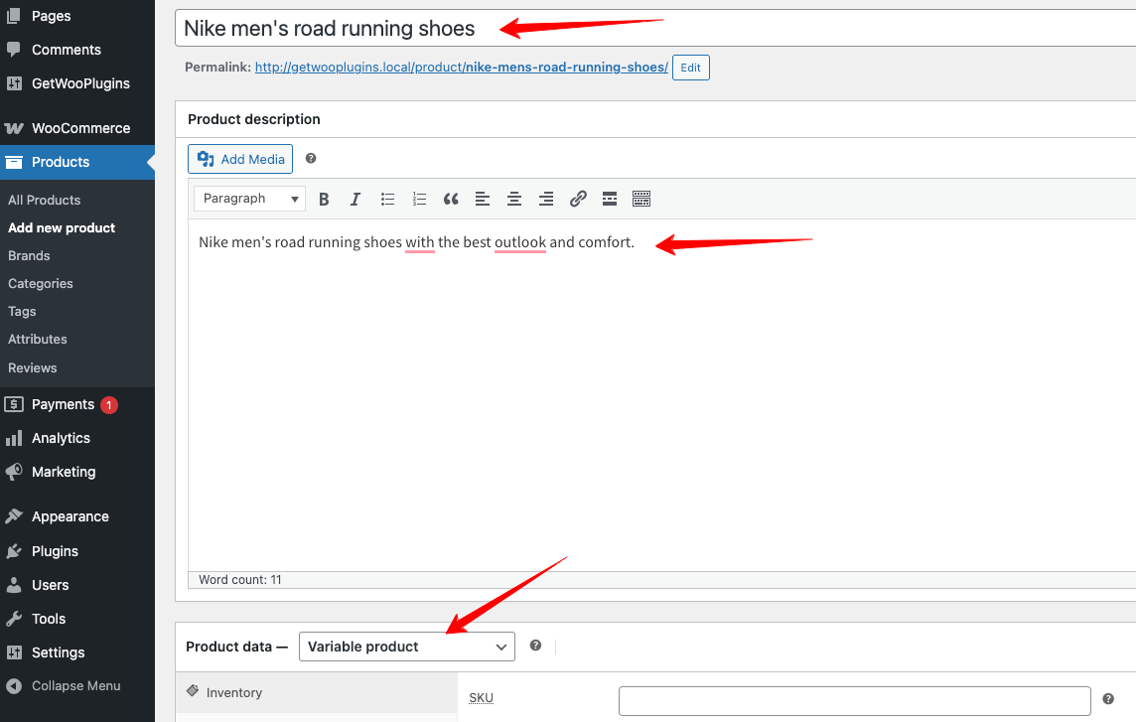Screen dimensions: 1136x722
Task: Open help icon beside Add Media
Action: [x=311, y=158]
